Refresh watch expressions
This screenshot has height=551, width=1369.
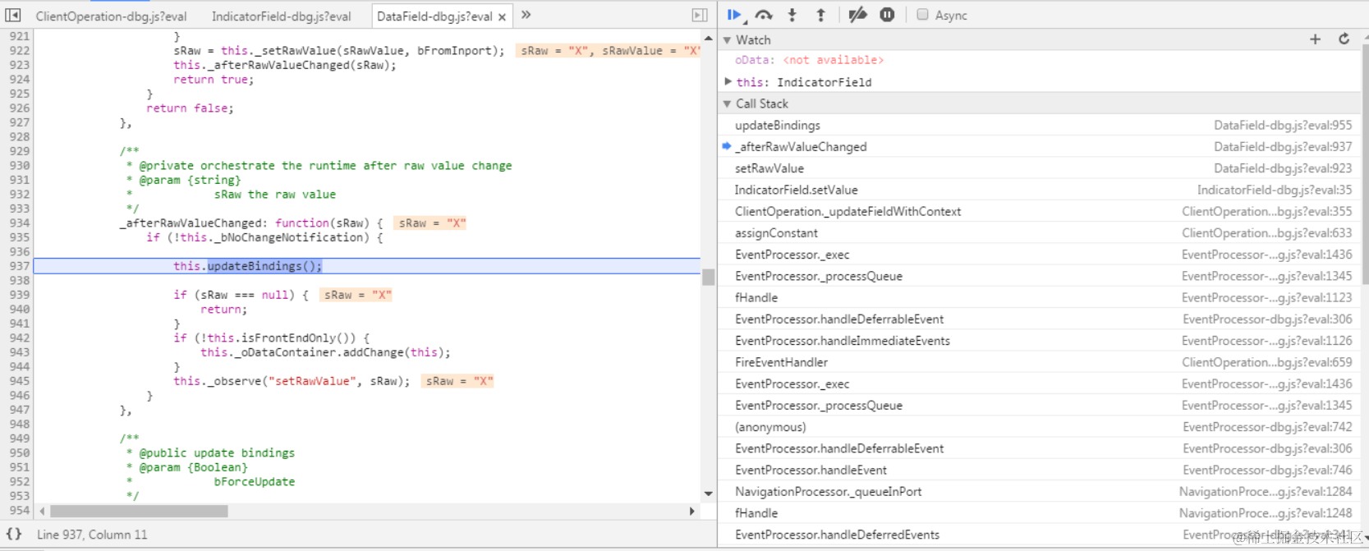(x=1344, y=39)
